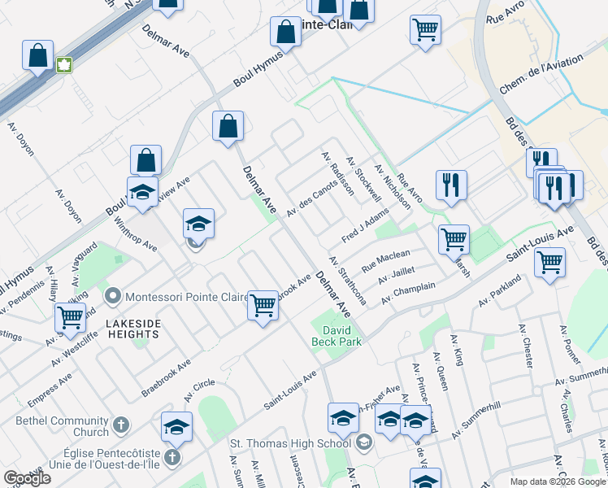Click the Av. Nicholson street label
The width and height of the screenshot is (608, 488).
[x=393, y=186]
